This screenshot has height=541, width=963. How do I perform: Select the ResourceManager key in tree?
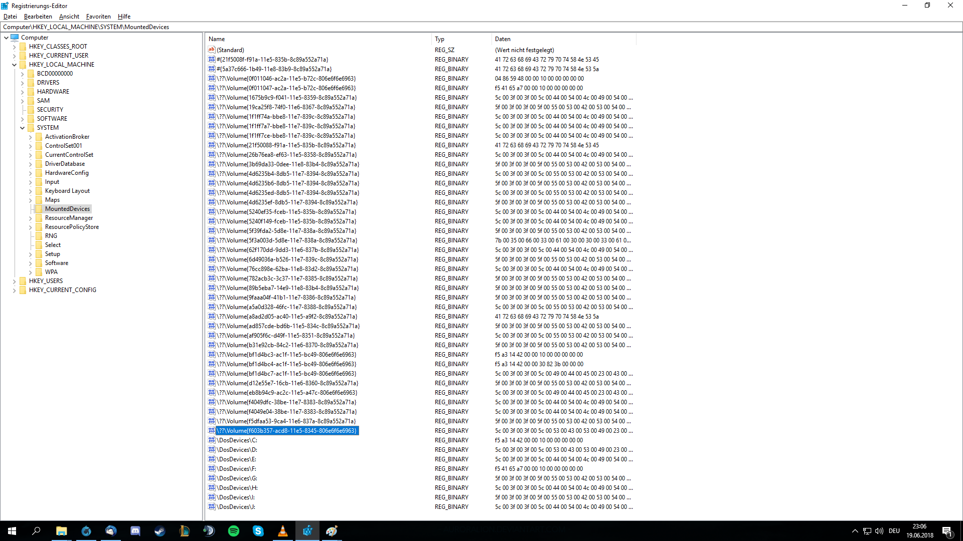point(69,218)
